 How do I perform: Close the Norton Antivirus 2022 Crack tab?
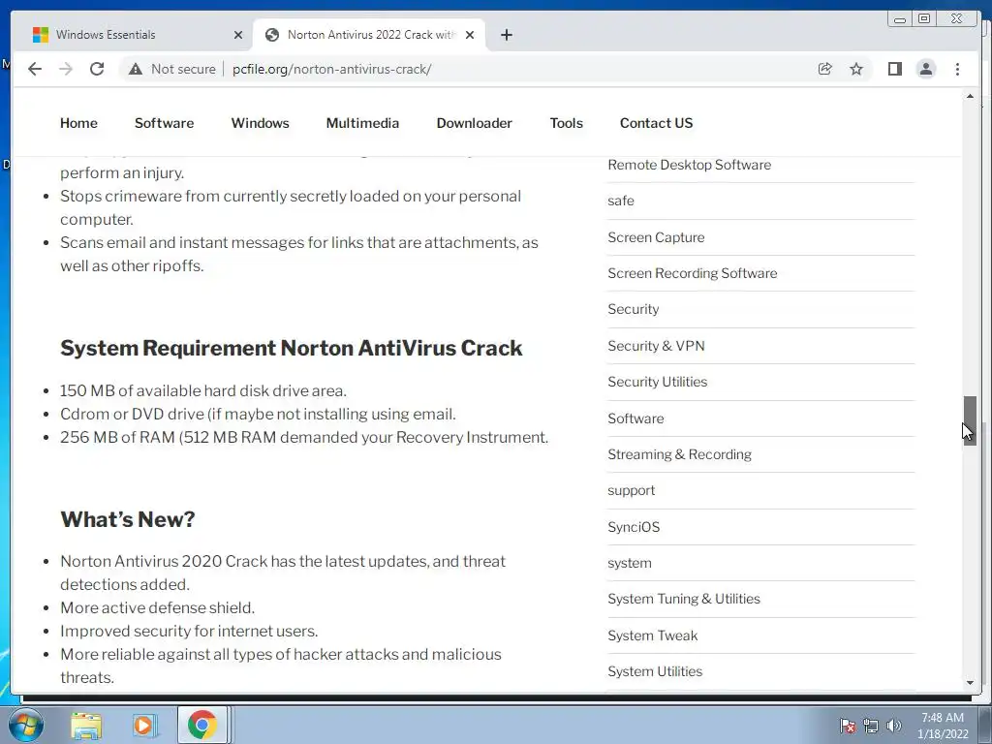coord(470,35)
